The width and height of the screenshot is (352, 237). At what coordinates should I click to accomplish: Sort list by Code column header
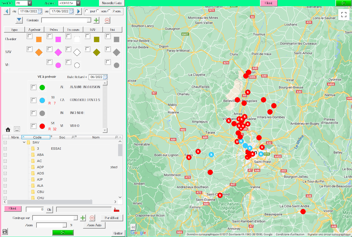pos(37,137)
